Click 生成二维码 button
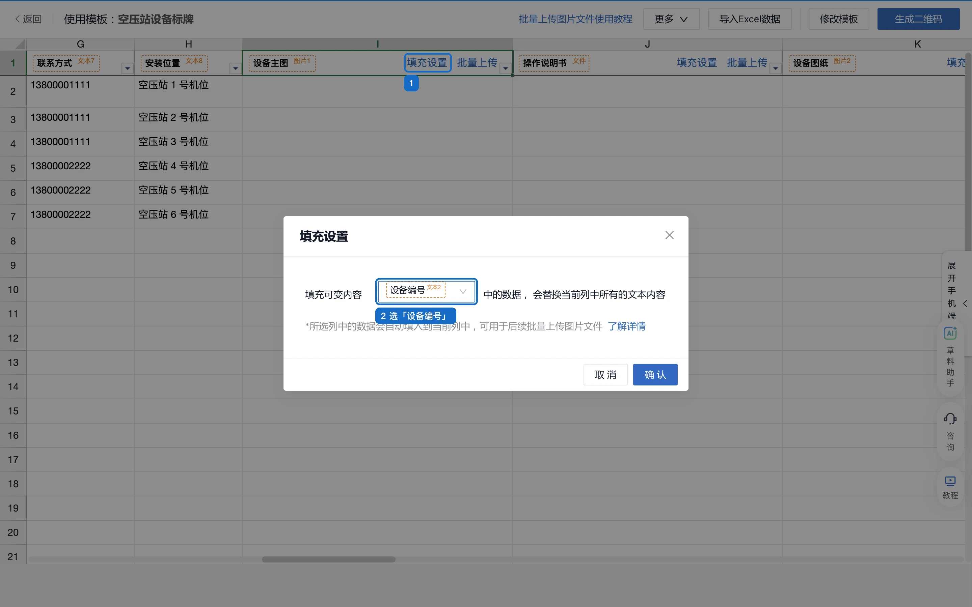972x607 pixels. click(918, 19)
